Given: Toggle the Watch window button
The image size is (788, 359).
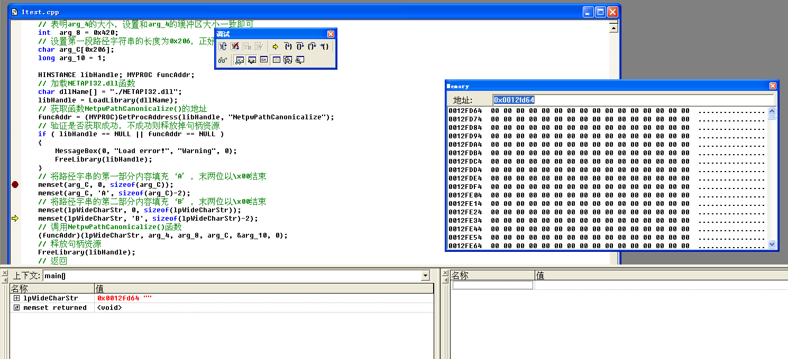Looking at the screenshot, I should click(240, 60).
